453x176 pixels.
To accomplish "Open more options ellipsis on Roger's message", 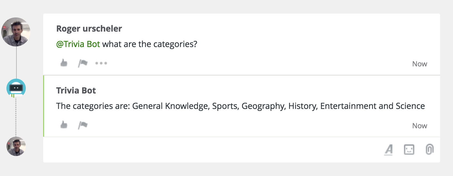I will pyautogui.click(x=101, y=63).
